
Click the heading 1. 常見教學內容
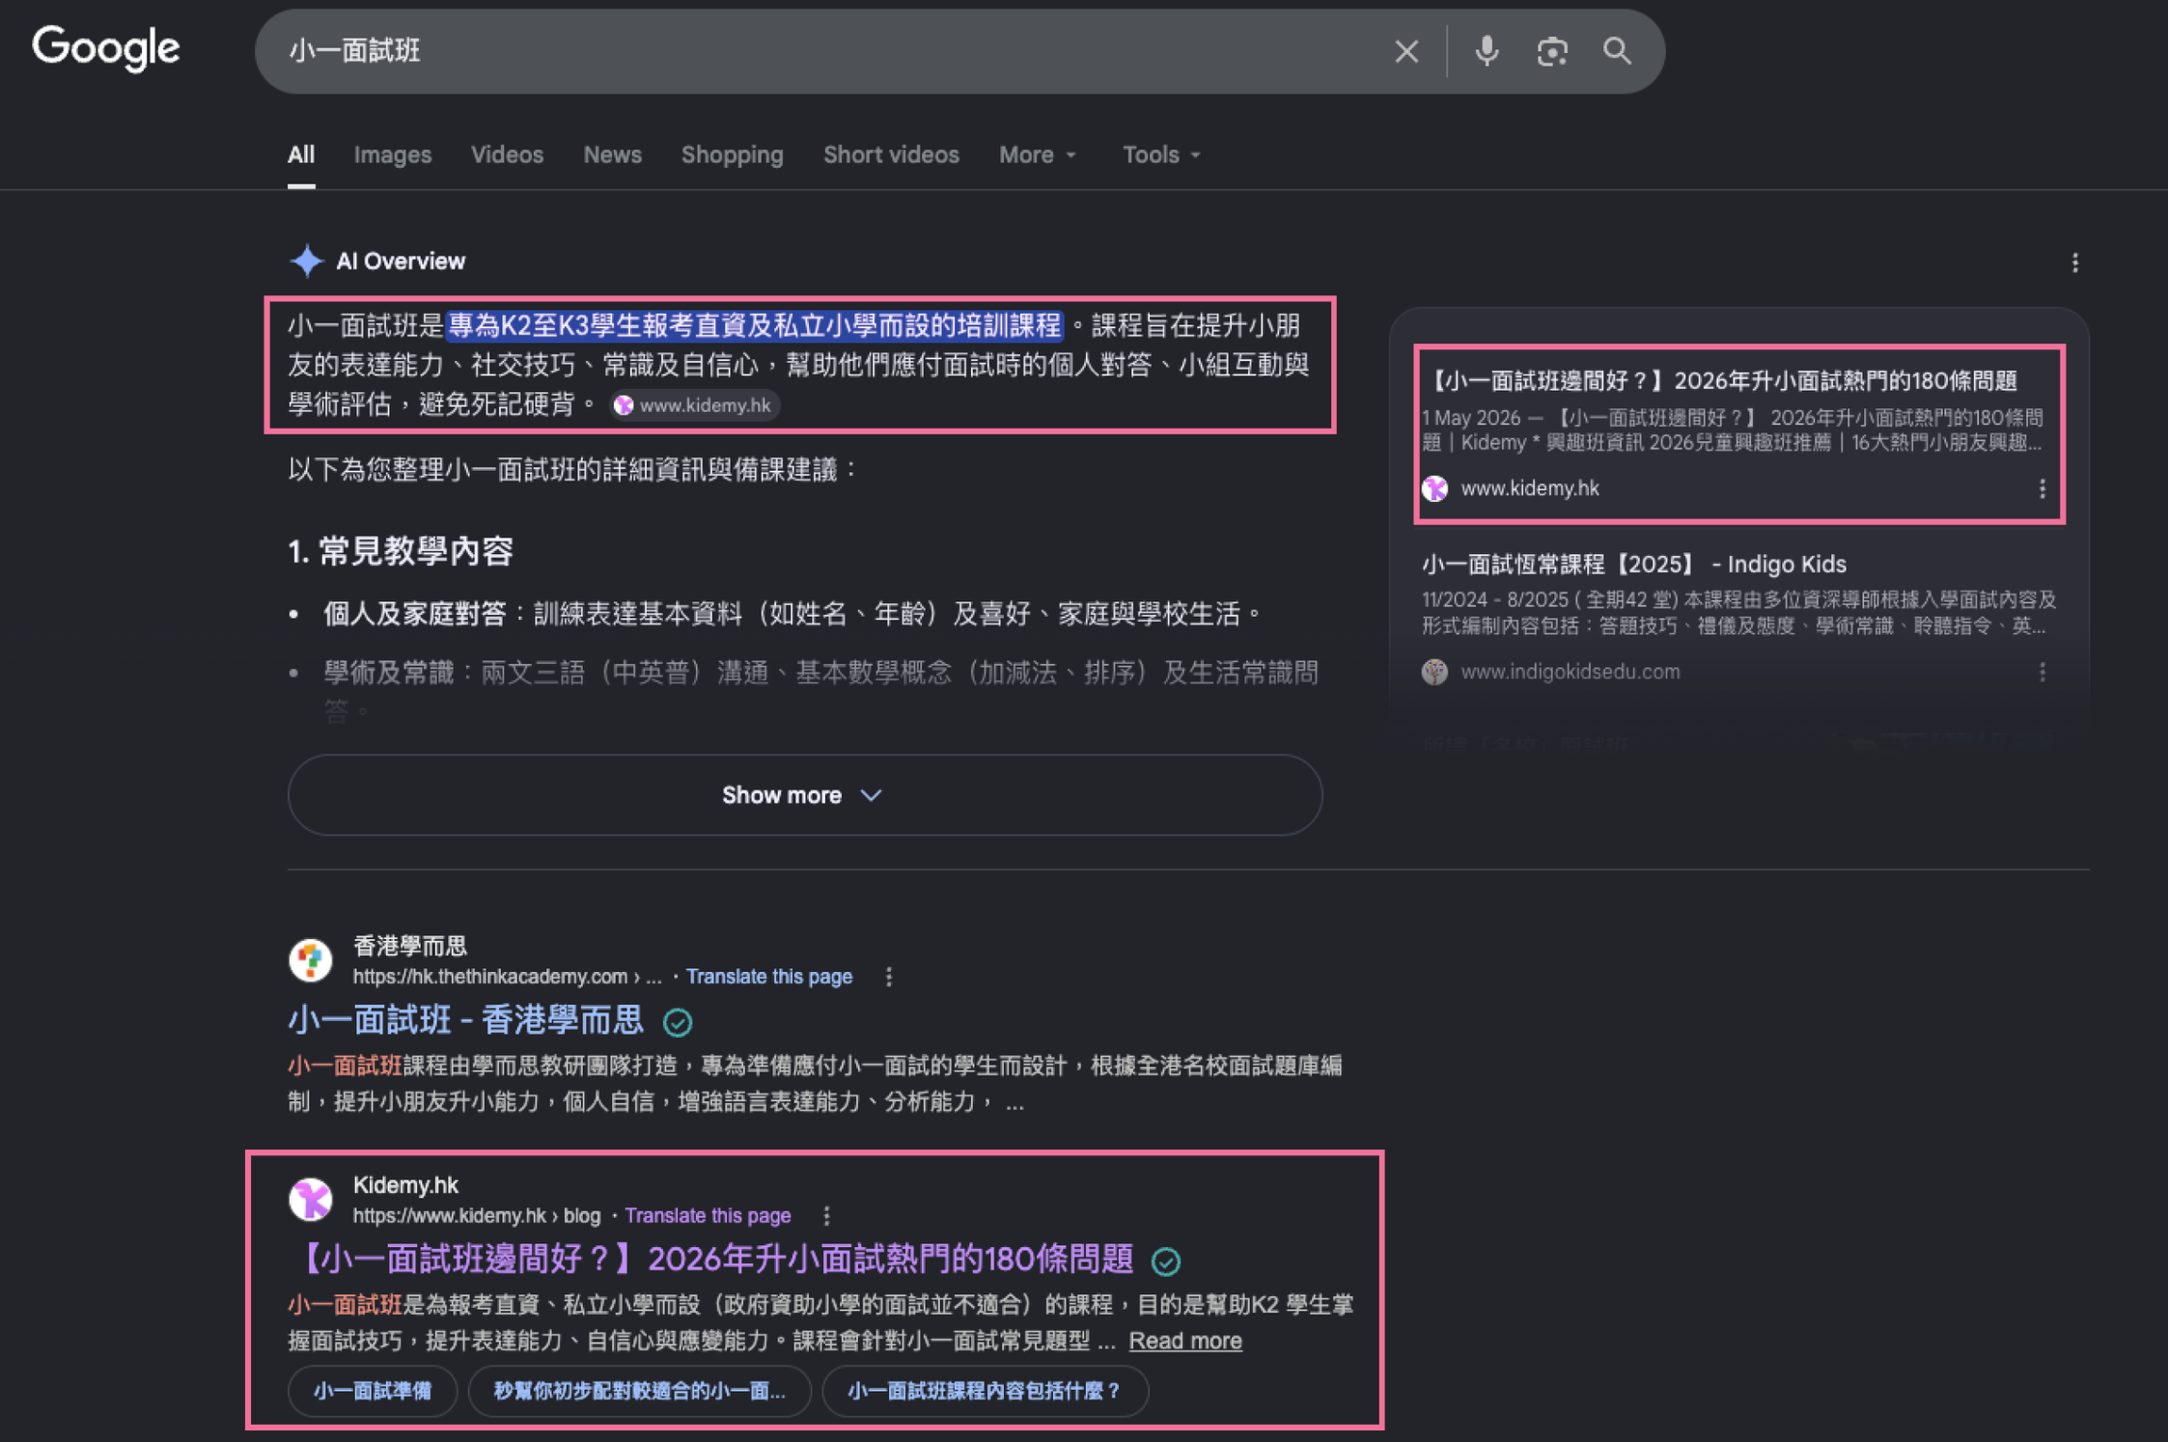pyautogui.click(x=401, y=551)
